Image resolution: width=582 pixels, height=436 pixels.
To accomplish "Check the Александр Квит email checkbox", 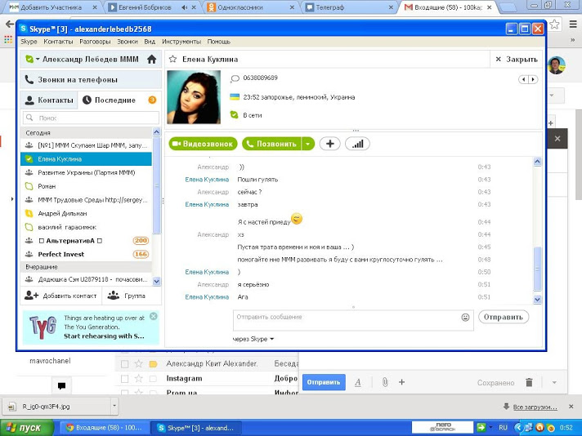I will click(125, 364).
